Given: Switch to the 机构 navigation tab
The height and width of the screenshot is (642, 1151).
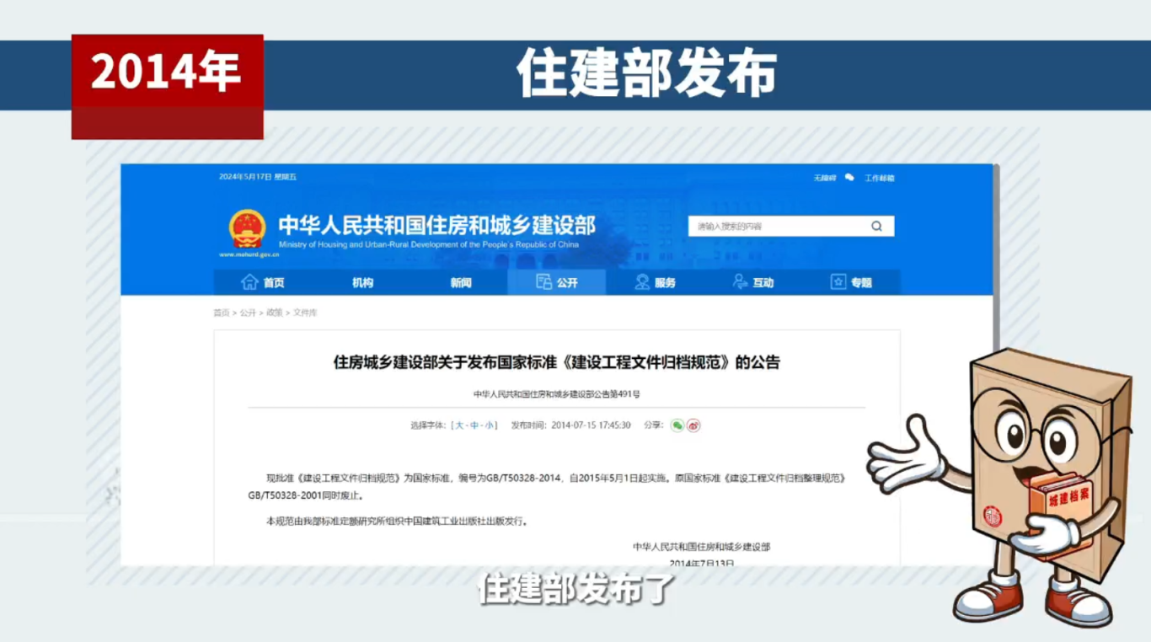Looking at the screenshot, I should click(x=361, y=282).
